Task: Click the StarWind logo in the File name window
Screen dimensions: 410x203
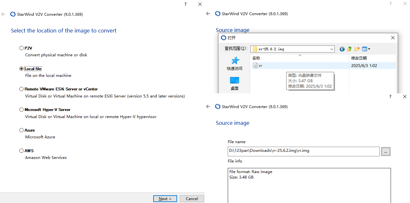Action: click(x=218, y=106)
